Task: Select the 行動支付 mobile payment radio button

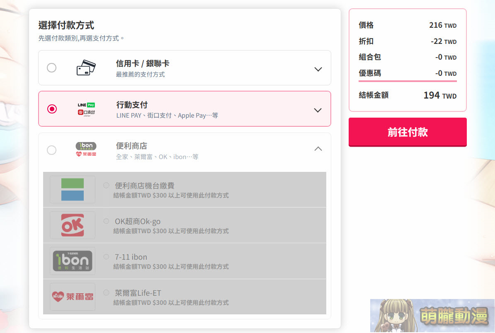Action: [x=52, y=109]
